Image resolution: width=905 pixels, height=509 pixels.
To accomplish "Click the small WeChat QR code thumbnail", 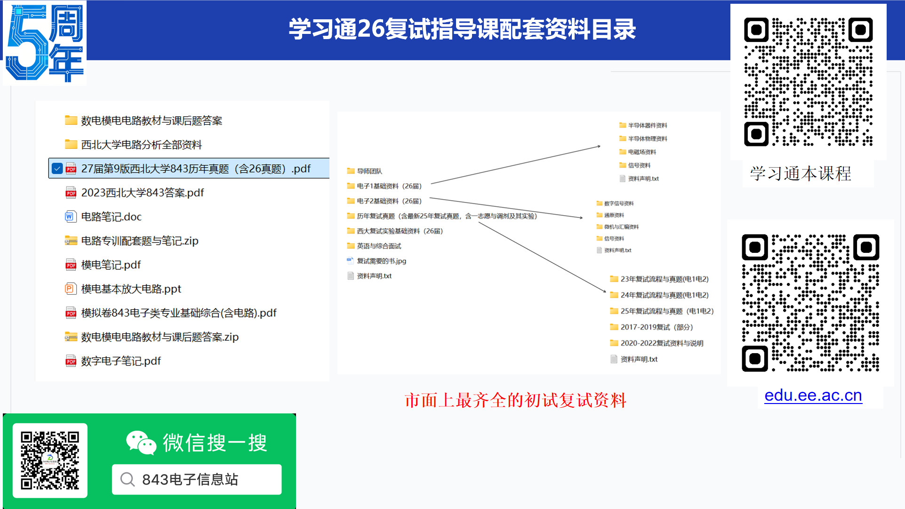I will coord(50,460).
